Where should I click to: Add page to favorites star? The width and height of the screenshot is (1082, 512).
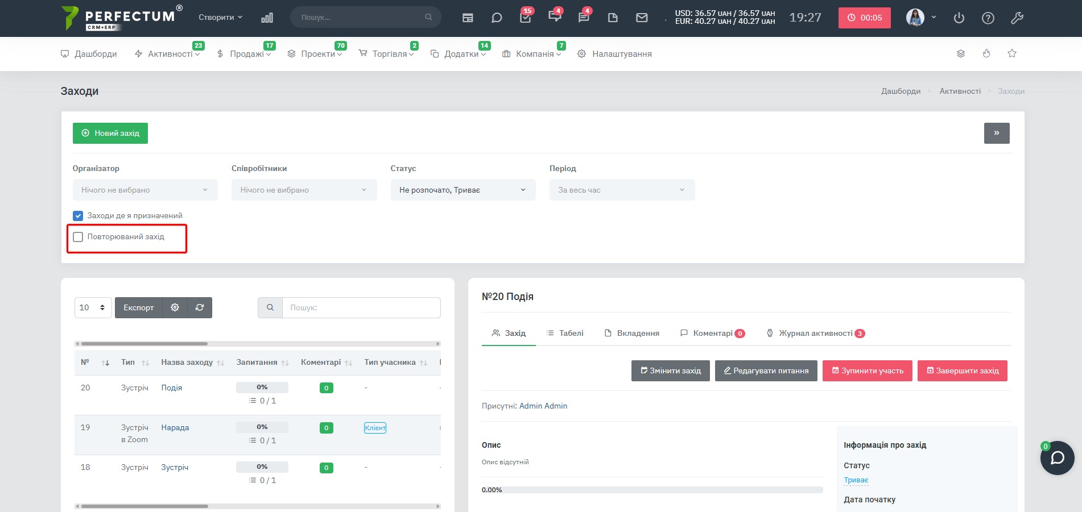point(1012,53)
